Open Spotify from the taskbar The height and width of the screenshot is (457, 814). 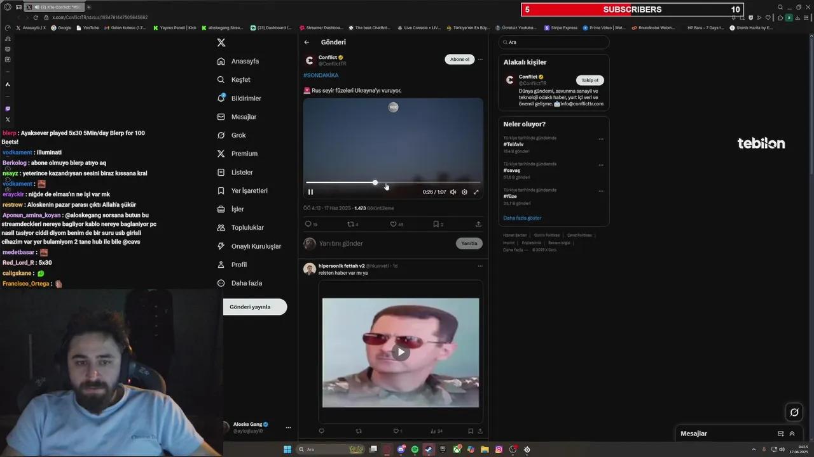pos(415,449)
